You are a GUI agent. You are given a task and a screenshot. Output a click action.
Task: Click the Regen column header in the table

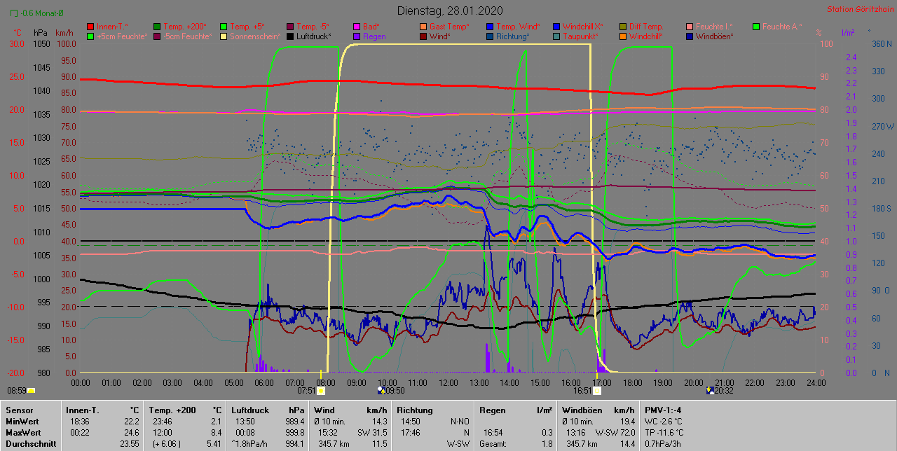(491, 410)
